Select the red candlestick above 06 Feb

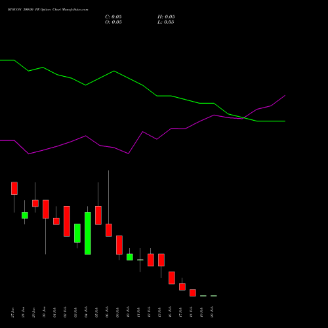coord(109,230)
